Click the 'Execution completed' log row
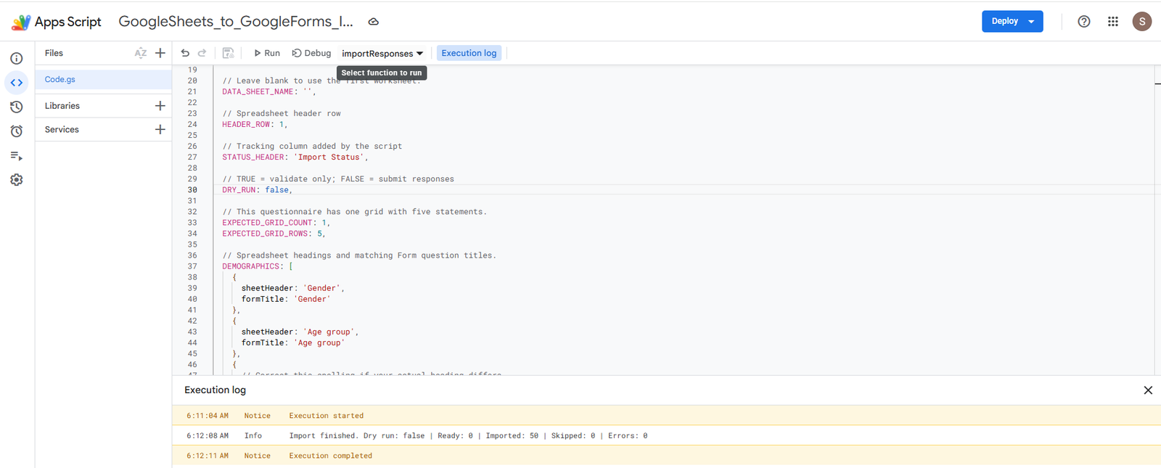 click(x=666, y=456)
